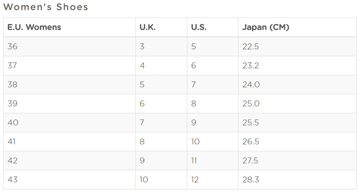The height and width of the screenshot is (194, 361).
Task: Click E.U. size 39 cell
Action: [x=69, y=104]
